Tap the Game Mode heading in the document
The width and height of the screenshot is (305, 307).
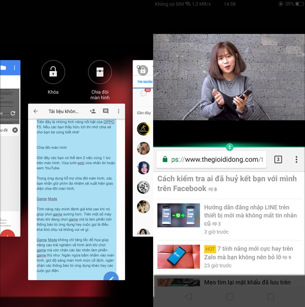tap(47, 199)
